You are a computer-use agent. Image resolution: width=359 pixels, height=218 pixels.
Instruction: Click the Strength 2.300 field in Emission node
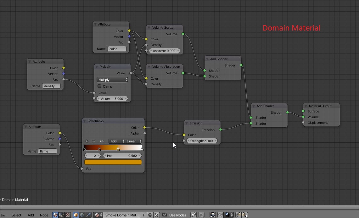tap(202, 141)
